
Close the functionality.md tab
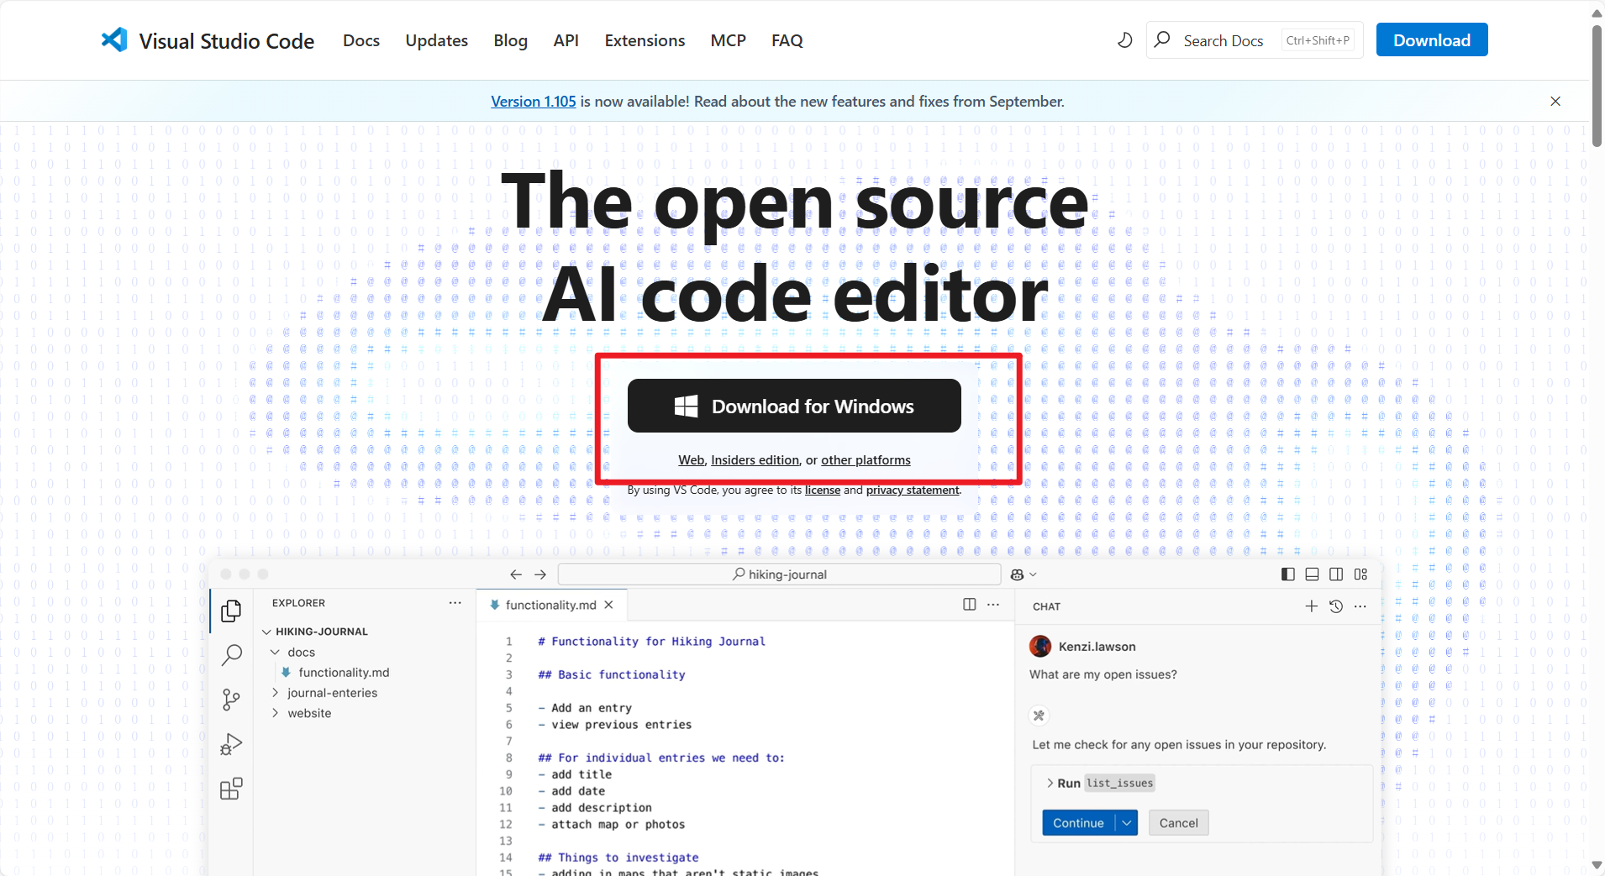[608, 605]
